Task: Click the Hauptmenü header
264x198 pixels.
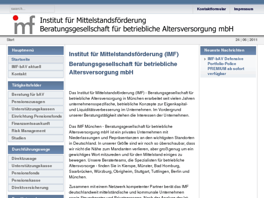Action: 36,50
